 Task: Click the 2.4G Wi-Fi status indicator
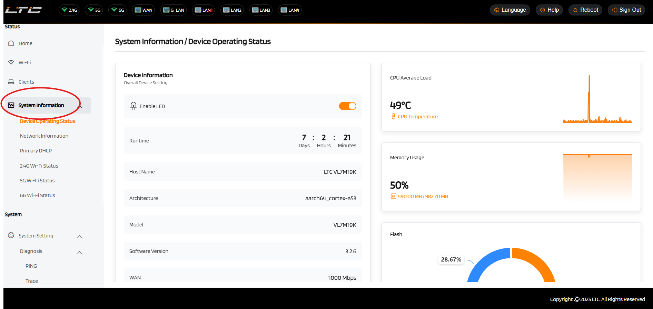click(x=69, y=10)
